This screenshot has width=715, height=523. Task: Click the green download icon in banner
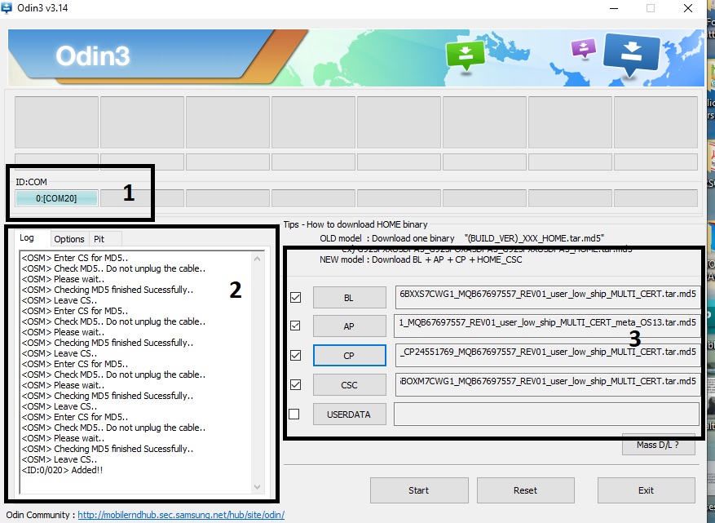coord(465,55)
